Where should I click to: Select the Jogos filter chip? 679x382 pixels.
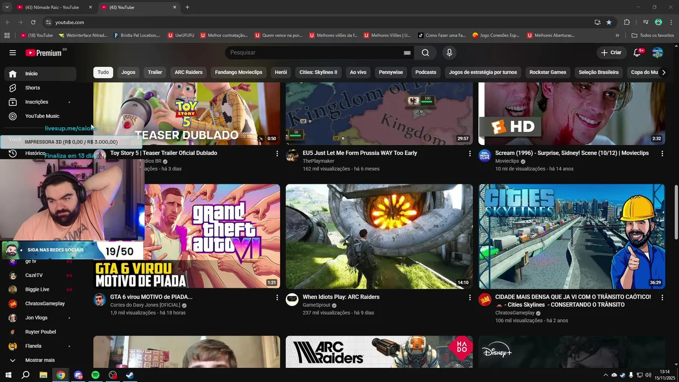coord(128,72)
